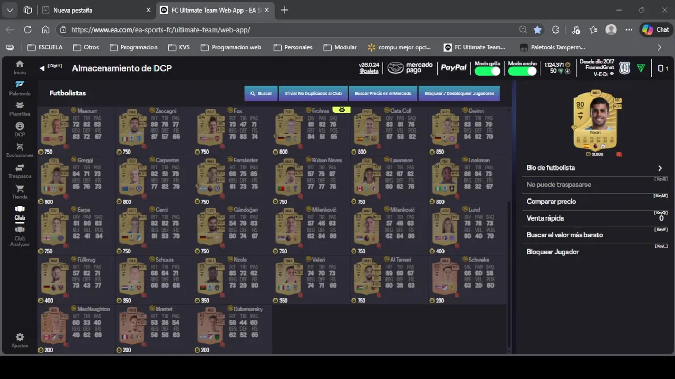
Task: Open browser extensions puzzle icon
Action: coord(555,30)
